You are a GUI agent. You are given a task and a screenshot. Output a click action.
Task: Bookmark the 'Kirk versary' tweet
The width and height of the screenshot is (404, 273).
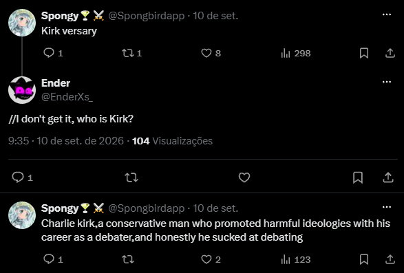pos(364,54)
